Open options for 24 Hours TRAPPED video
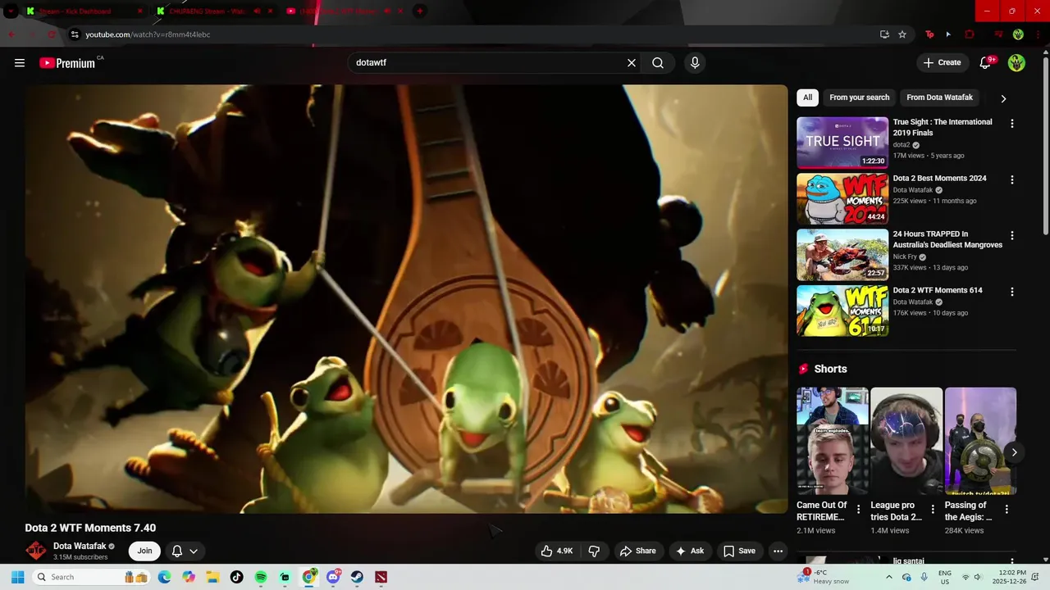Screen dimensions: 1050x590 [x=1011, y=235]
